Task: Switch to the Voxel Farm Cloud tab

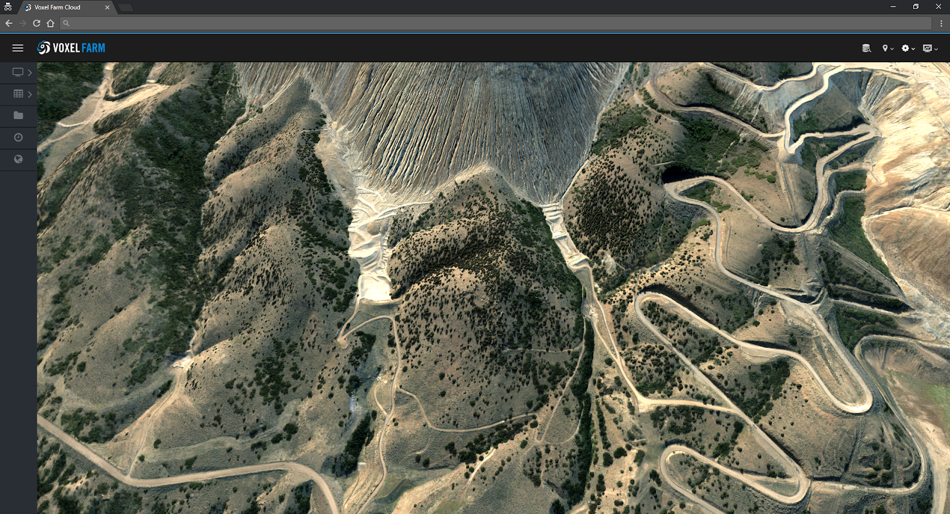Action: (x=66, y=7)
